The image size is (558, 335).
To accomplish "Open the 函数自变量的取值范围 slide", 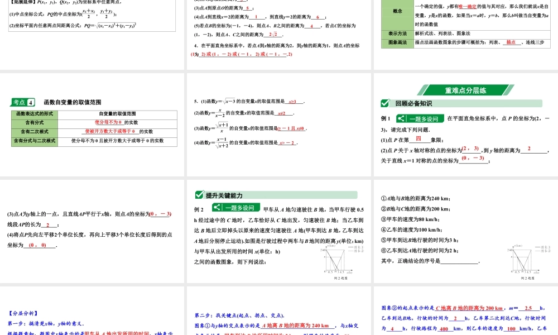I will 93,125.
